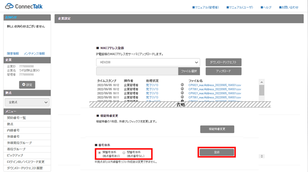308x172 pixels.
Task: Download CP6821 csv file from 18:11 row
Action: pos(215,93)
